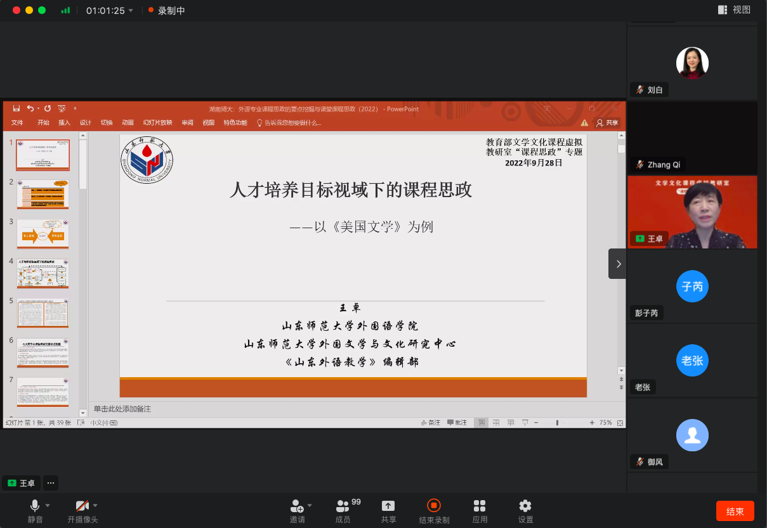Click the more options ellipsis beside 王卓
Image resolution: width=767 pixels, height=528 pixels.
(51, 483)
